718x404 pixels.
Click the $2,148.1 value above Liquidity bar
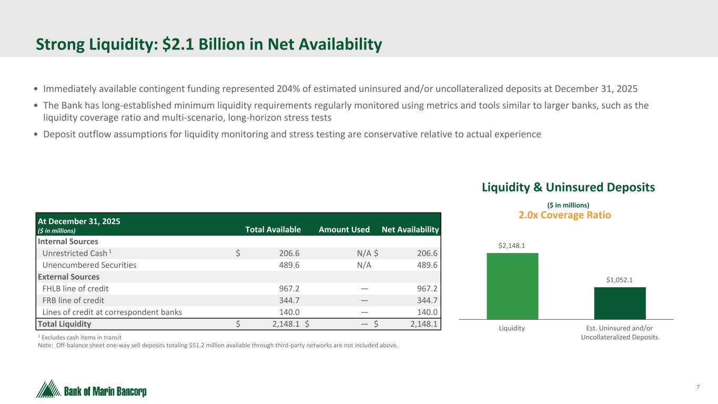coord(512,245)
